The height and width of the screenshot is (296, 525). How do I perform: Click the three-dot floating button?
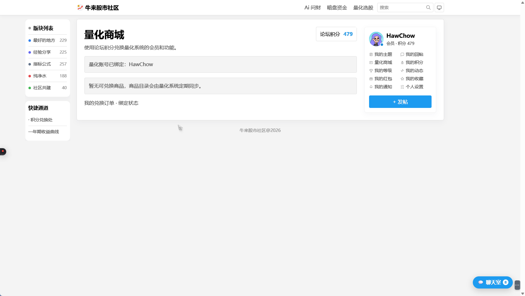pos(517,285)
